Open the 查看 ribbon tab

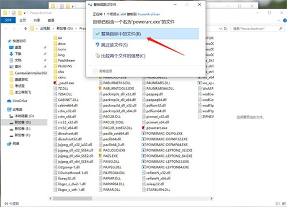[51, 20]
